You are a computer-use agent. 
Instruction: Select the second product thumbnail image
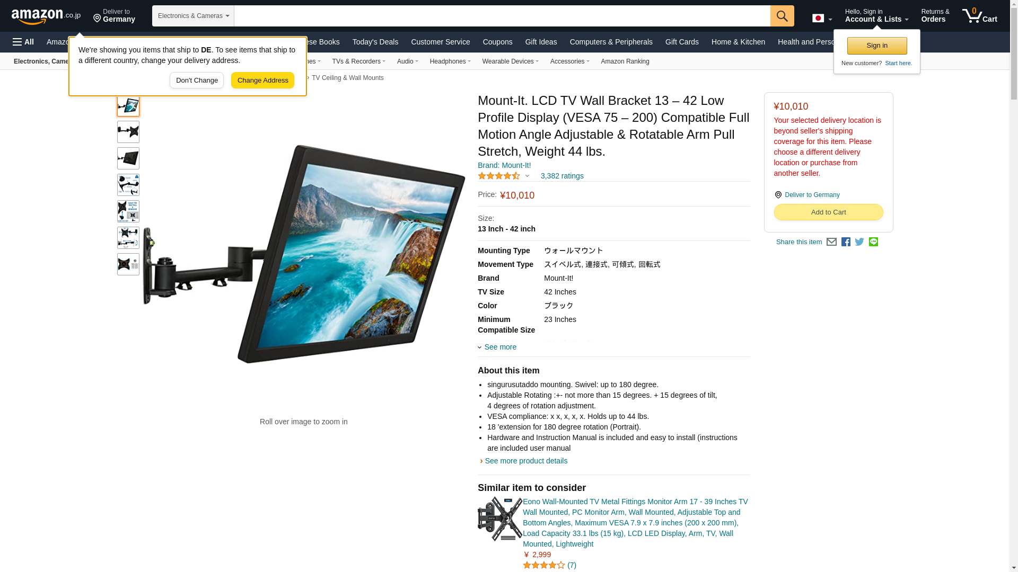[128, 132]
